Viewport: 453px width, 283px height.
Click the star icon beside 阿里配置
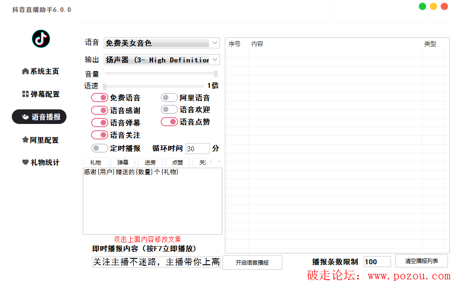tap(25, 140)
